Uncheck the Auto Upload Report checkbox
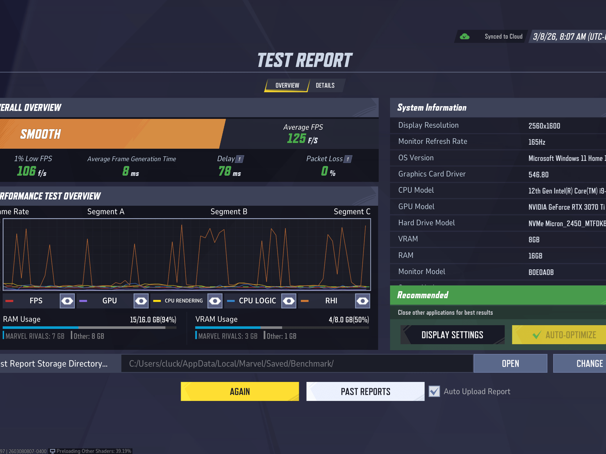606x454 pixels. [434, 391]
